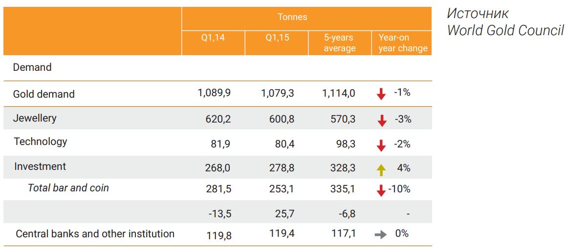Click the red down arrow in Jewellery row

(382, 120)
